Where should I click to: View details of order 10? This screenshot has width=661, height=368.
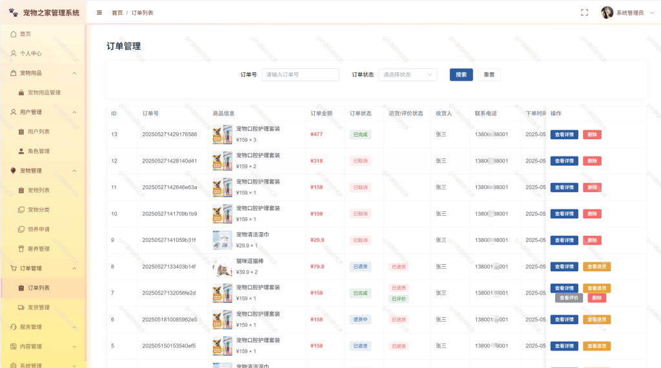(564, 214)
